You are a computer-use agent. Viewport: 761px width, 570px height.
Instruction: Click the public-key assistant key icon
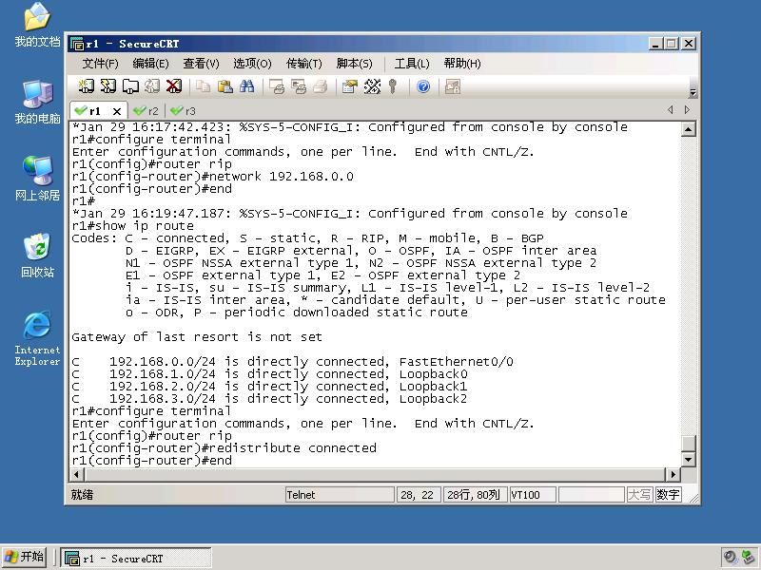click(393, 86)
